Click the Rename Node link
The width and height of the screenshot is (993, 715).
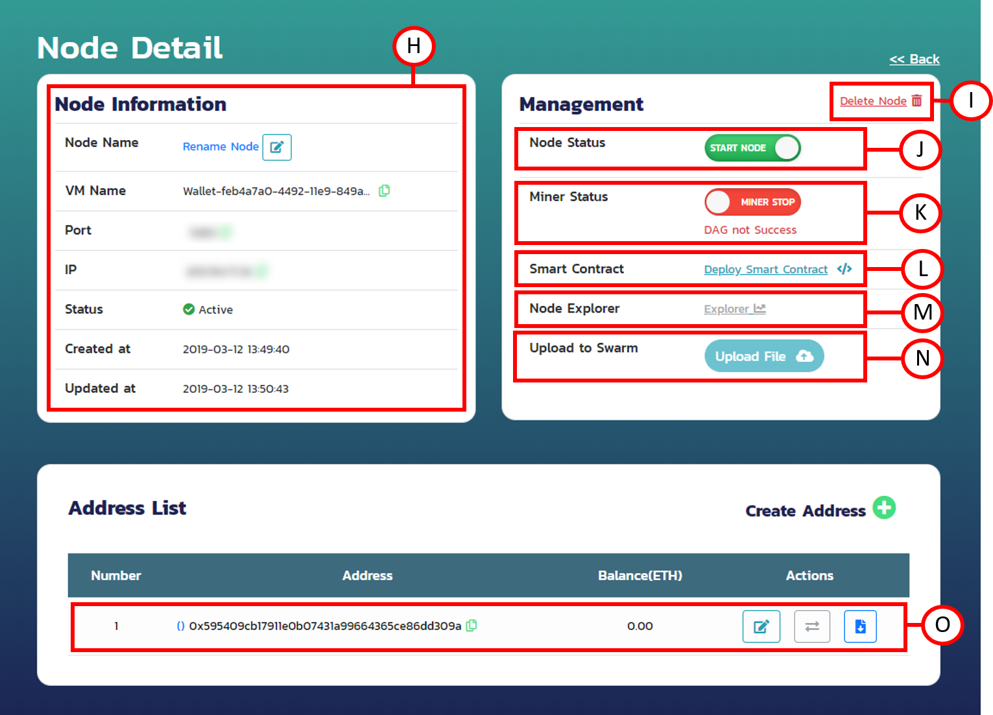(221, 147)
